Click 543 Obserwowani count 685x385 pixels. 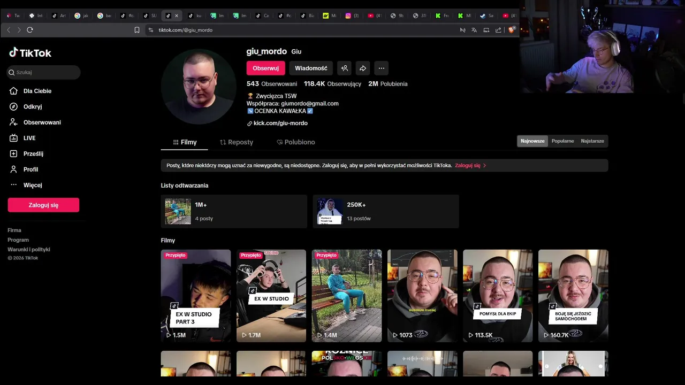pos(272,84)
